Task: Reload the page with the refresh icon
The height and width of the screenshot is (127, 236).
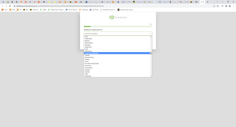Action: (10, 6)
